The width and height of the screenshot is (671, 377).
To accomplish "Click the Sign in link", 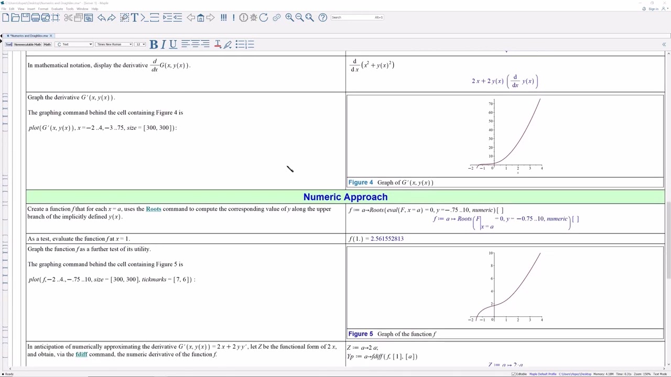I will (653, 9).
